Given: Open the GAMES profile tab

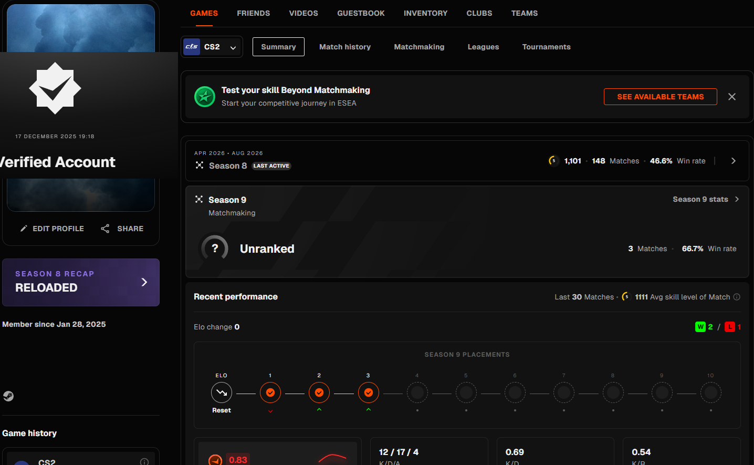Looking at the screenshot, I should [x=204, y=13].
